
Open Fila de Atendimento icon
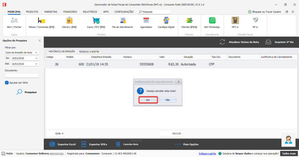122,21
